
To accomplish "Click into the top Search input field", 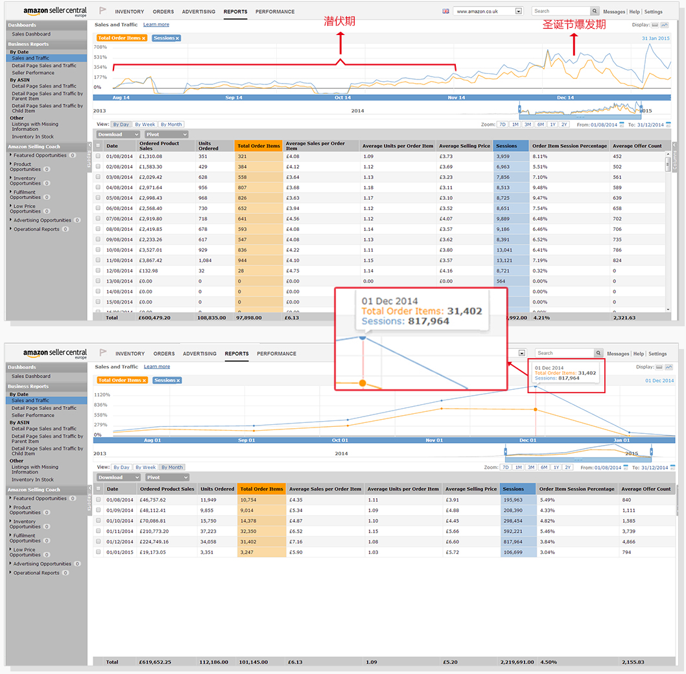I will (560, 11).
